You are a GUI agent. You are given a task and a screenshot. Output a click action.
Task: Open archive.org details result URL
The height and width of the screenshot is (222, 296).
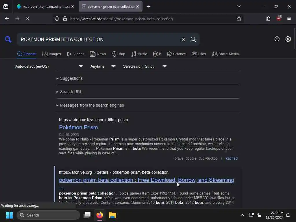point(114,172)
